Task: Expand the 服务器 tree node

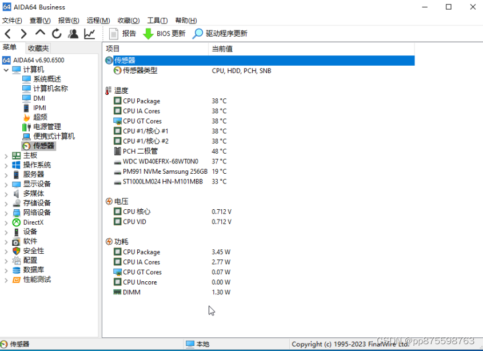Action: (x=6, y=175)
